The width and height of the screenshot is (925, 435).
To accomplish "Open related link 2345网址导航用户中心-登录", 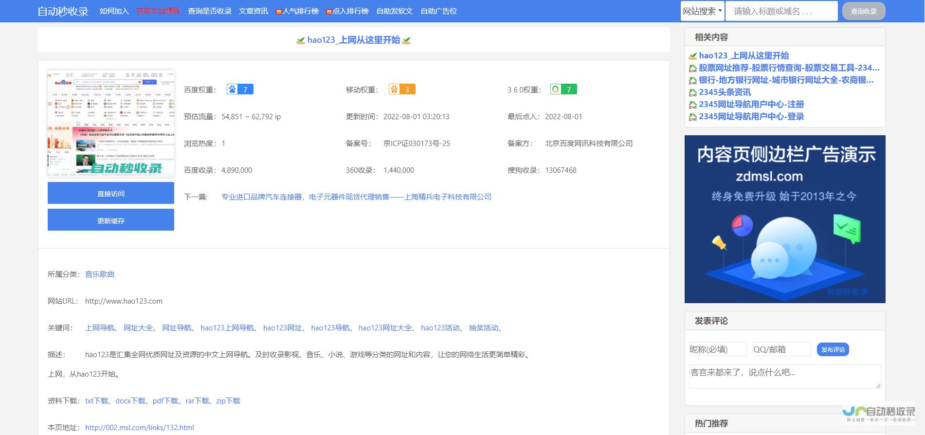I will (751, 117).
